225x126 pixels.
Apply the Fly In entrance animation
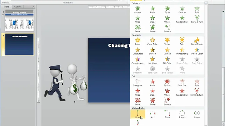[167, 10]
